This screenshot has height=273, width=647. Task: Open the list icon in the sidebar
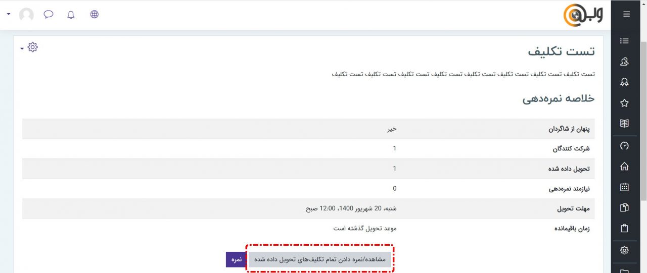[x=624, y=41]
